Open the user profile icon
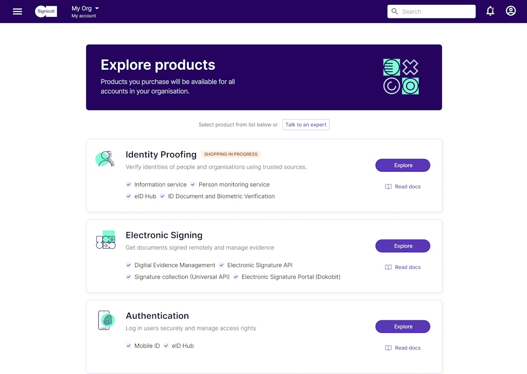 tap(511, 11)
